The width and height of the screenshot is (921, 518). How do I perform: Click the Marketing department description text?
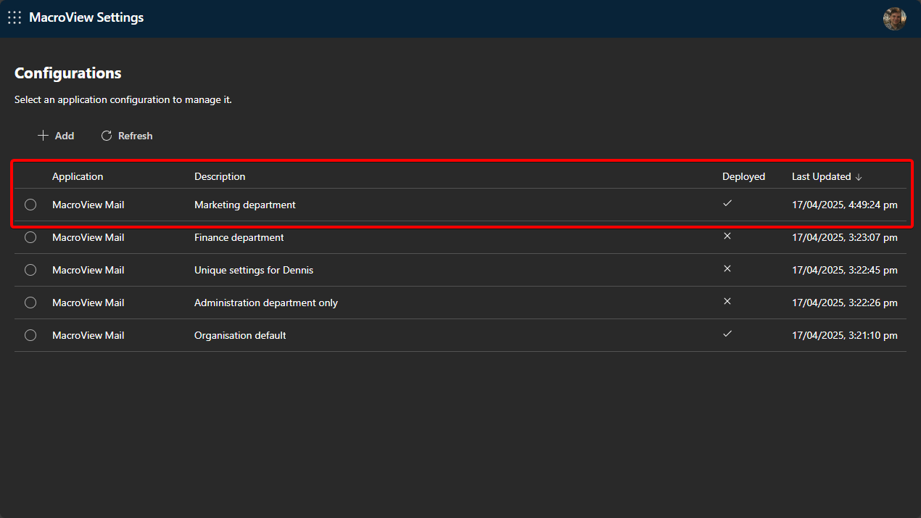pyautogui.click(x=245, y=205)
